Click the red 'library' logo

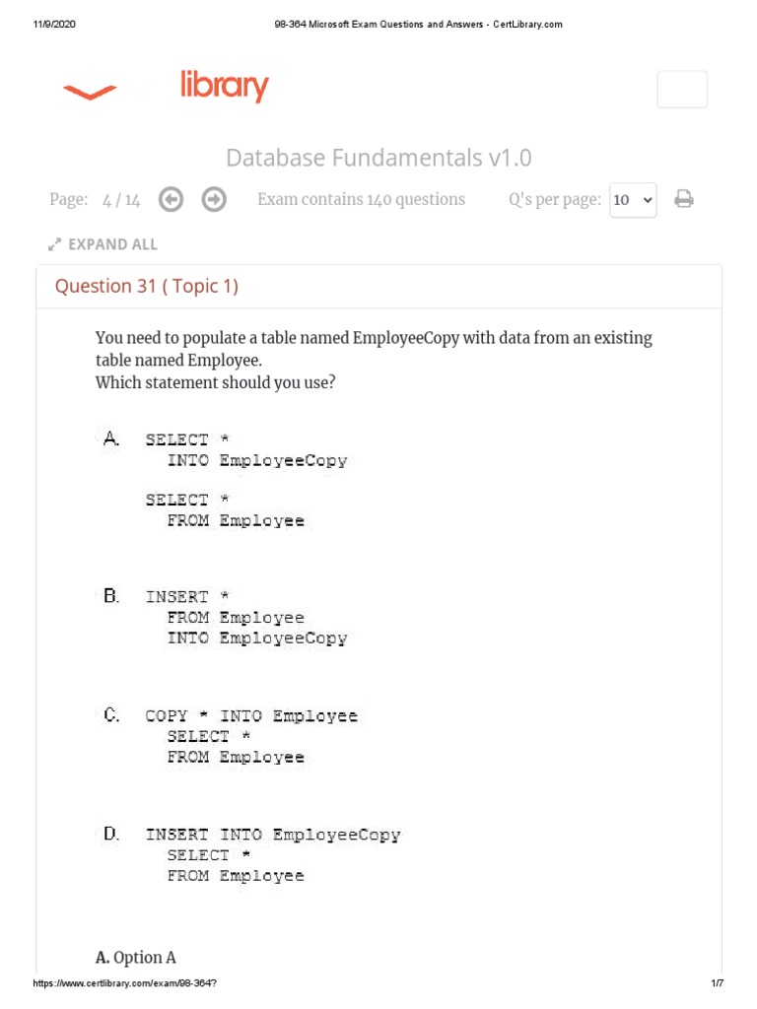click(224, 87)
